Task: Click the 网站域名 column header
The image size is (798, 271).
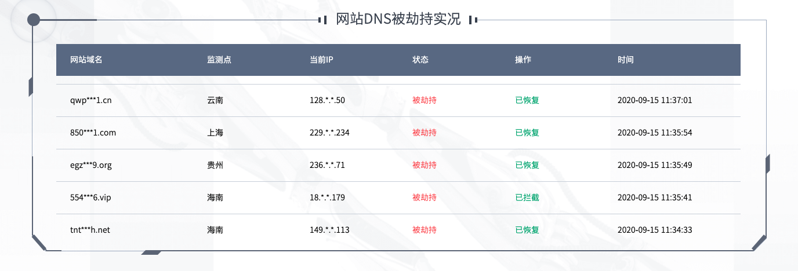Action: (x=86, y=60)
